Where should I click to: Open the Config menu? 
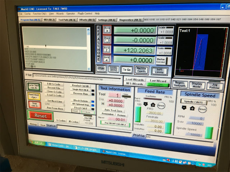tap(27, 14)
